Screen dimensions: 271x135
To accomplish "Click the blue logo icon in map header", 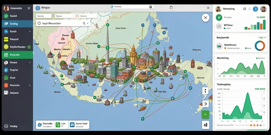I will tap(38, 8).
